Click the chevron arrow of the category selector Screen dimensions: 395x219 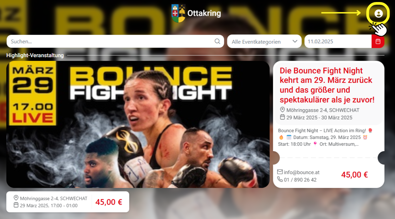[295, 41]
